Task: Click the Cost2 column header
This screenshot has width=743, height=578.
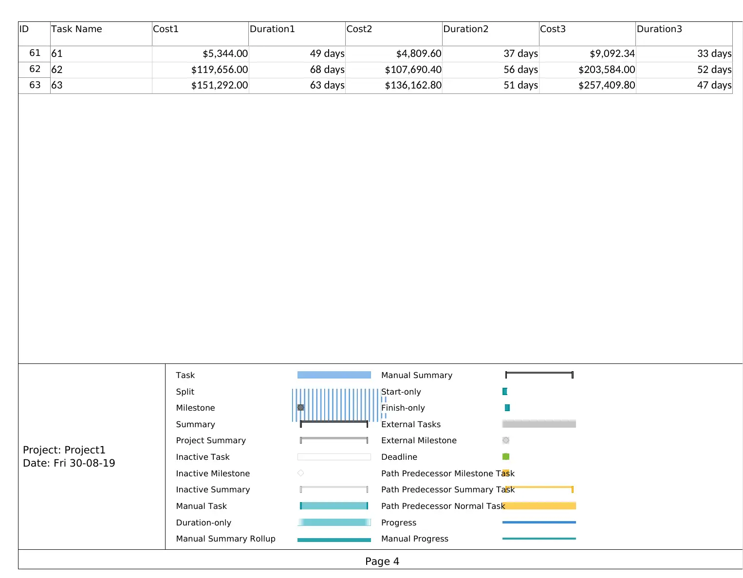Action: 394,34
